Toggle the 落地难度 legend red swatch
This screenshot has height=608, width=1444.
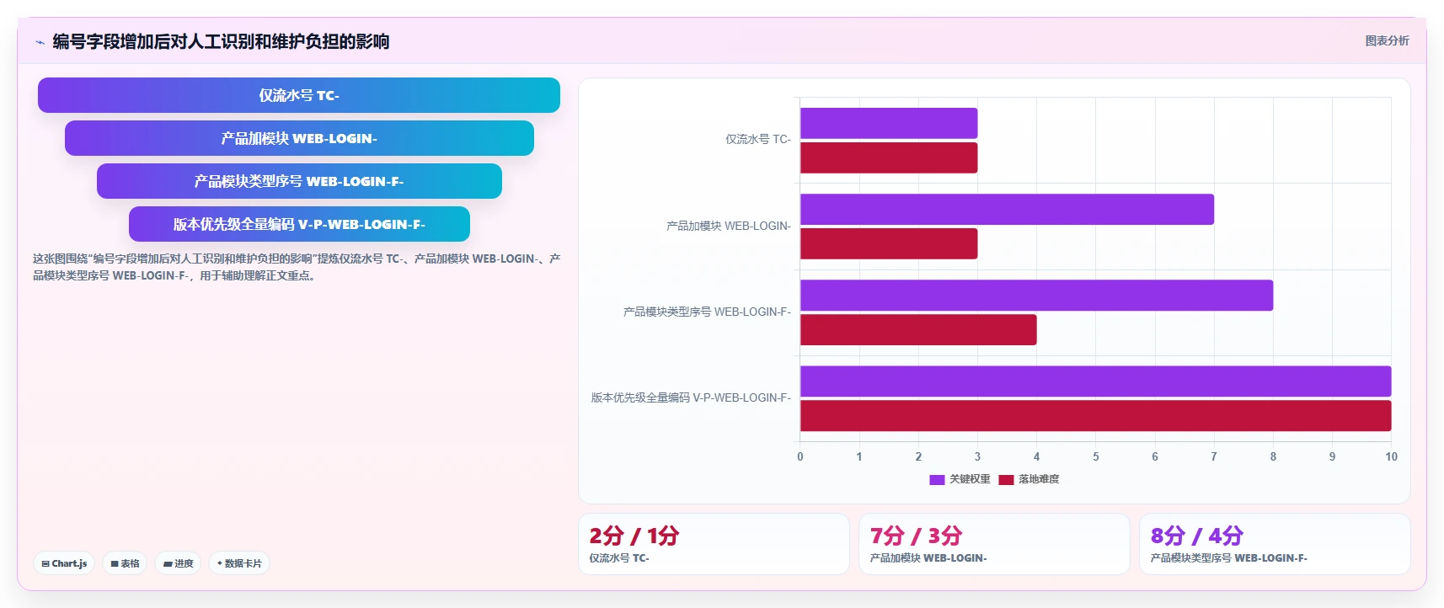click(x=1006, y=479)
